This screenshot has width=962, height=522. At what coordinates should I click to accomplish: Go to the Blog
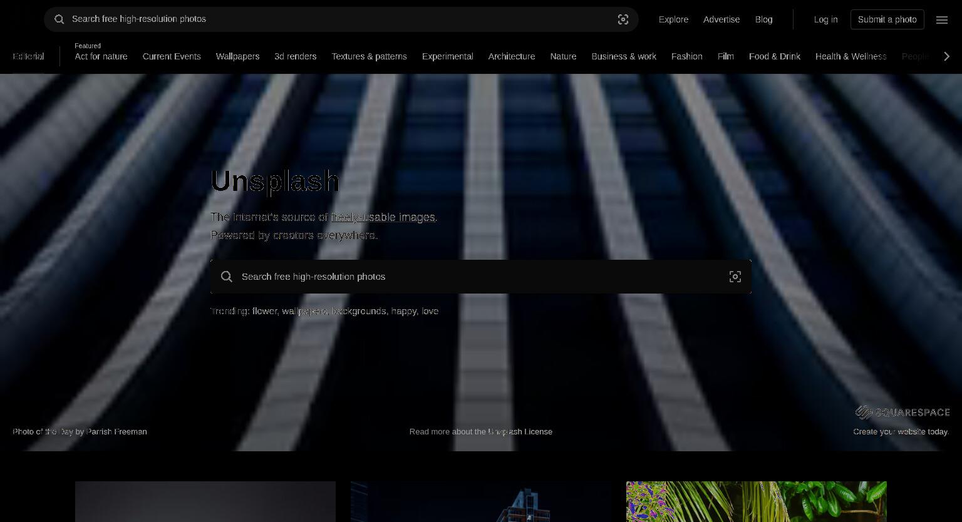(763, 19)
